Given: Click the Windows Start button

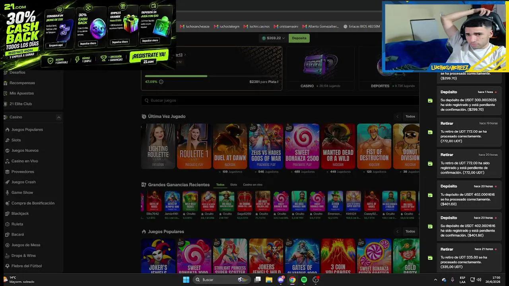Looking at the screenshot, I should tap(186, 280).
